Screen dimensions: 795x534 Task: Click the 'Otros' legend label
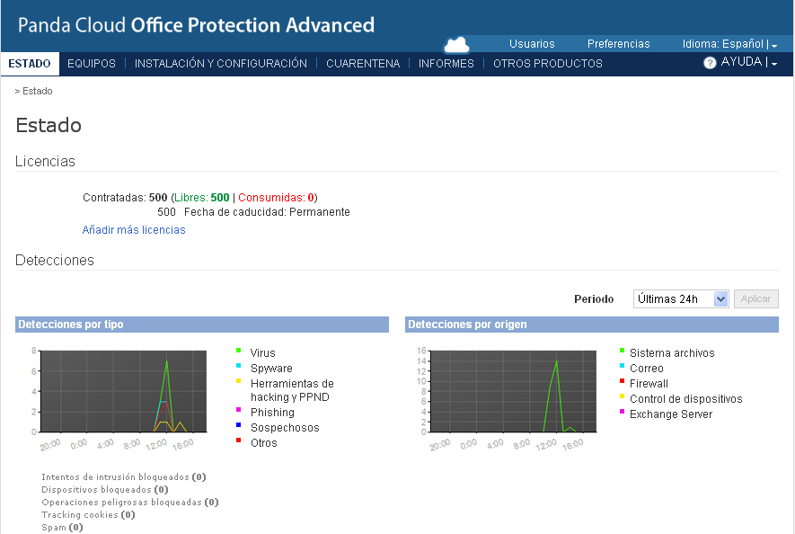pos(263,442)
